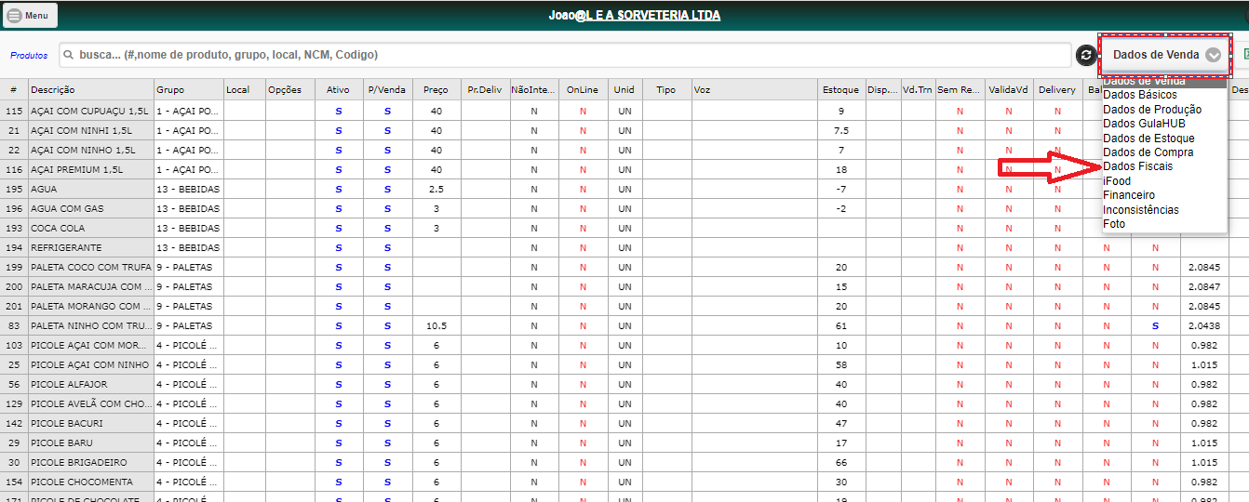Click the PICOLE AVELÃ COM CHO... description cell

click(90, 404)
